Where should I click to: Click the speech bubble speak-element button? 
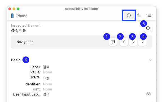pos(113,42)
